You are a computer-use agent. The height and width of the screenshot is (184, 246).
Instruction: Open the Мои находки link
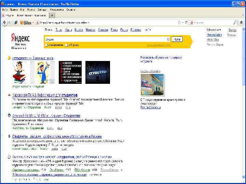(214, 35)
